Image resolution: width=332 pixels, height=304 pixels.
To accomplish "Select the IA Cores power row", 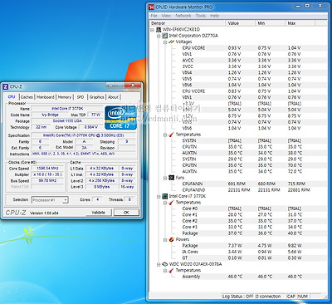I will (x=238, y=252).
